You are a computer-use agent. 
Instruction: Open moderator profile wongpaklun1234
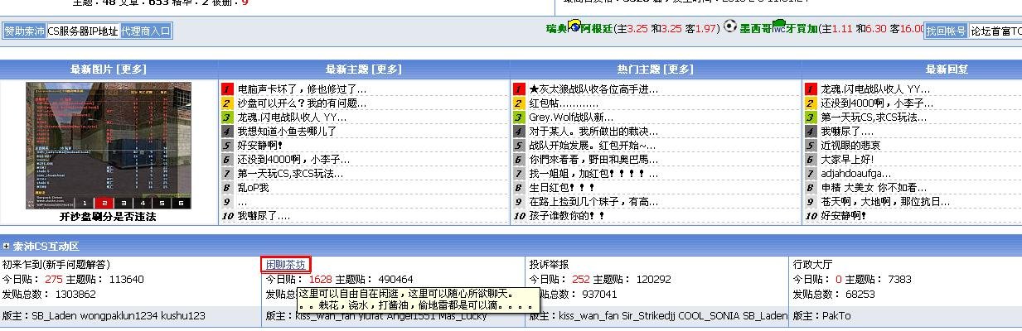coord(119,316)
